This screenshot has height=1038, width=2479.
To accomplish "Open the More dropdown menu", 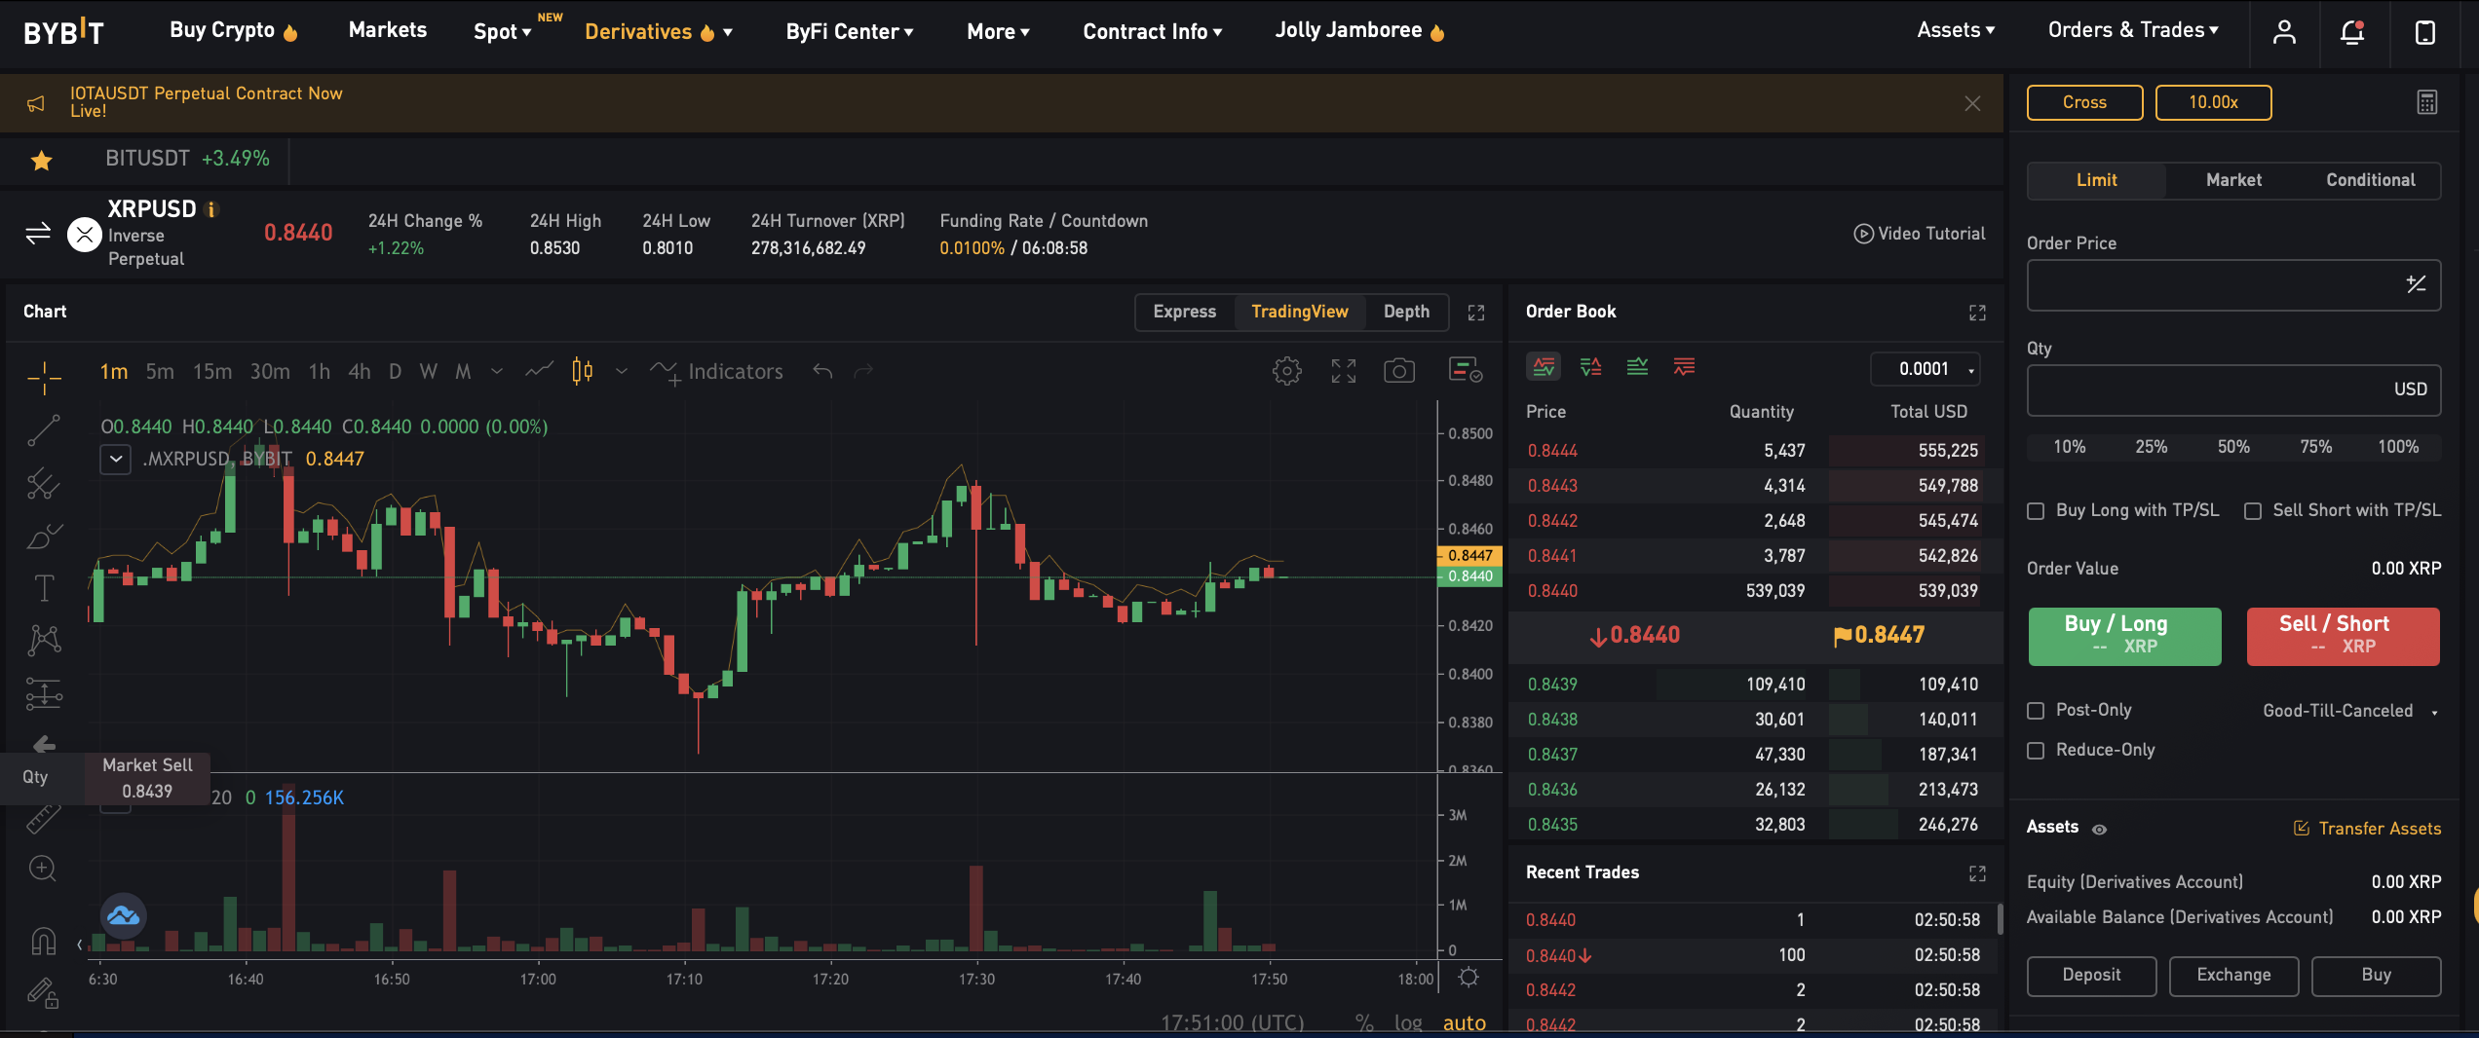I will (998, 32).
